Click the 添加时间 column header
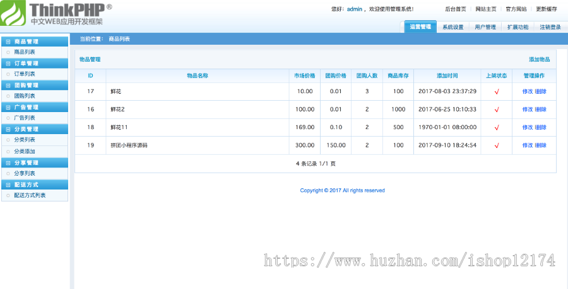Image resolution: width=568 pixels, height=289 pixels. [x=447, y=76]
